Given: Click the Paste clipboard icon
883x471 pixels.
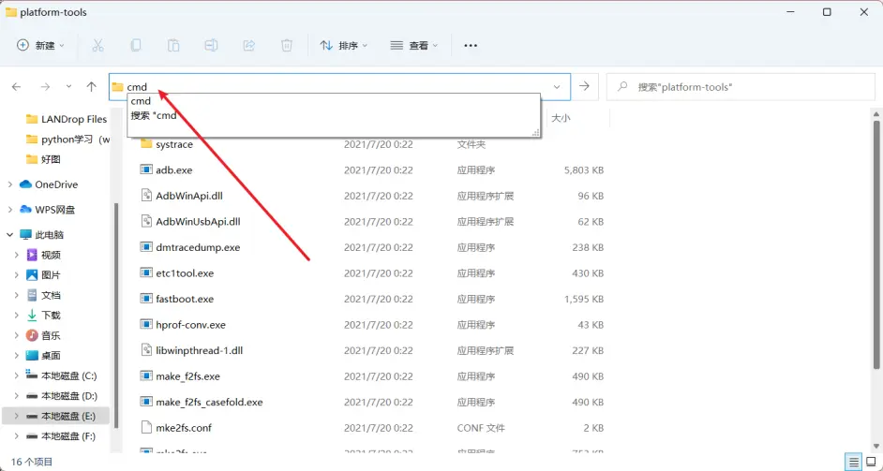Looking at the screenshot, I should pos(173,46).
